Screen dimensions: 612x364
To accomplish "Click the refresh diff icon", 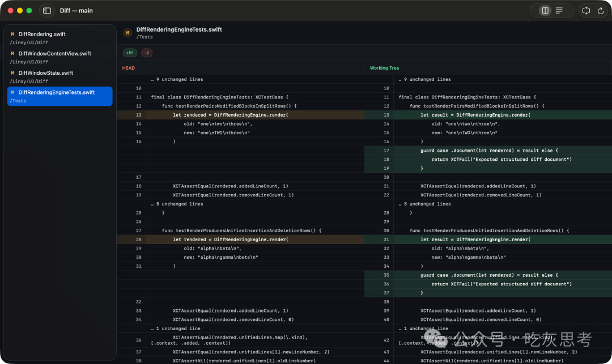I will pos(601,11).
